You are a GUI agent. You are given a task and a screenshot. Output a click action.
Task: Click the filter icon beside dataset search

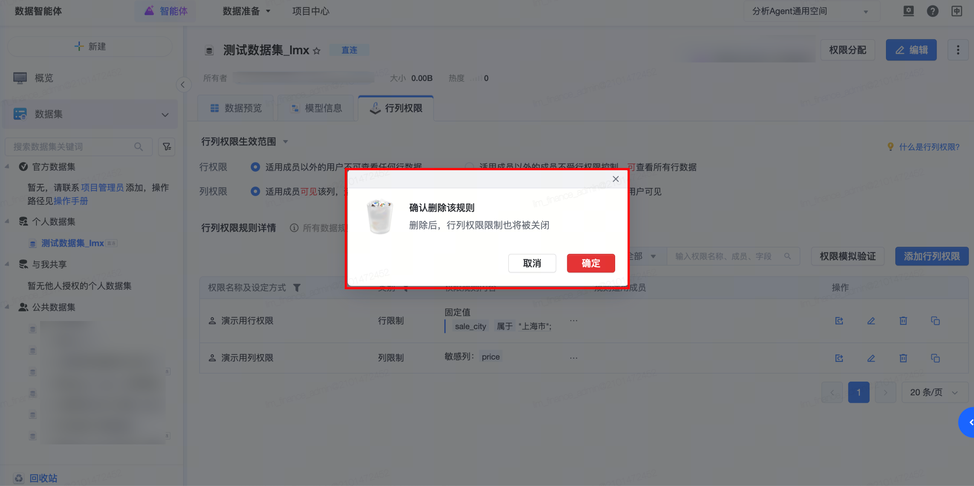[x=166, y=147]
